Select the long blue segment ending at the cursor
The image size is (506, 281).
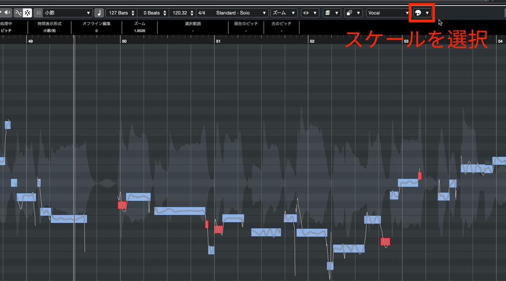[69, 219]
